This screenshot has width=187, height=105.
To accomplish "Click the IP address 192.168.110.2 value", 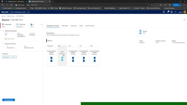I will point(11,48).
